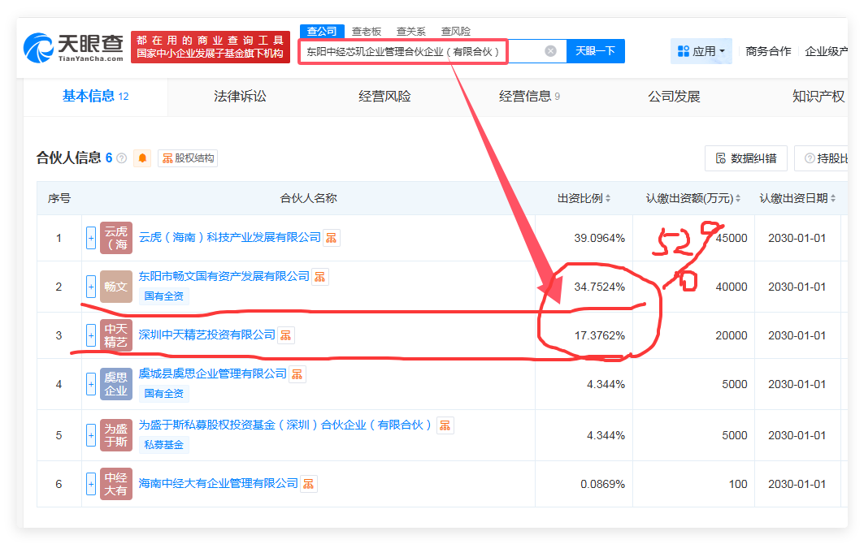Image resolution: width=864 pixels, height=544 pixels.
Task: Open equity structure icon for 为盛于斯私募股权投资基金
Action: pos(445,425)
